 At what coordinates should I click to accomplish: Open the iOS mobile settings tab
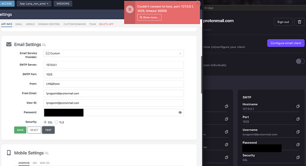[35, 163]
